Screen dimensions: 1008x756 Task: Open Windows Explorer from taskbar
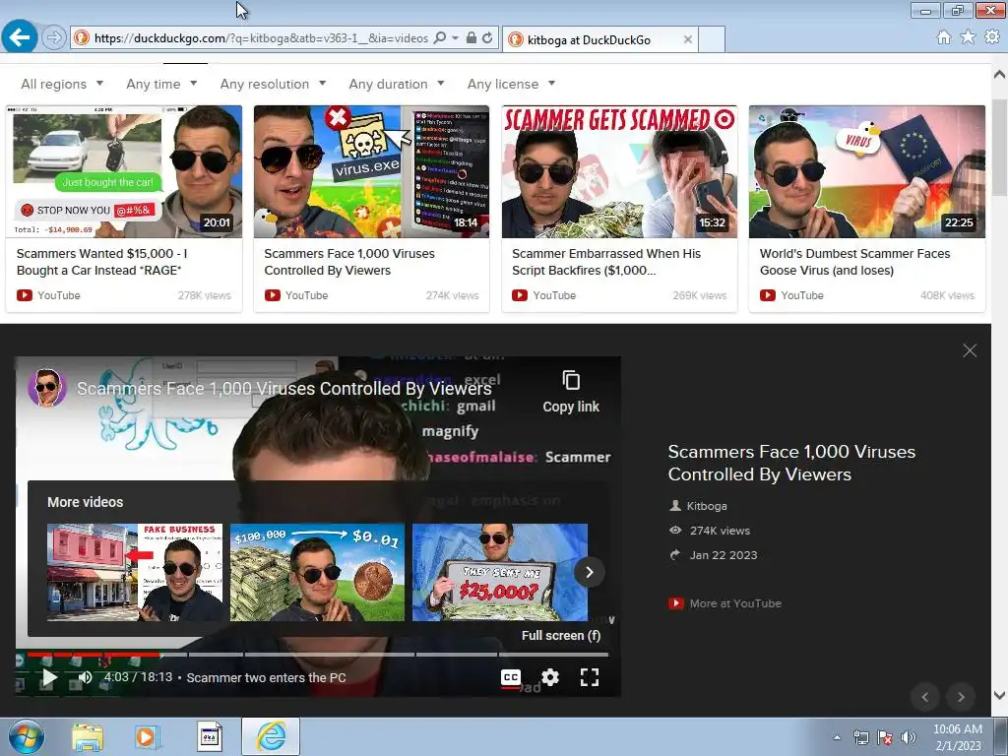point(87,737)
